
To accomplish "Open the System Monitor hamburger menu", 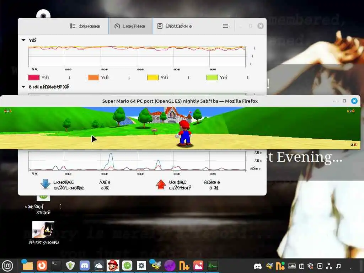I will click(x=225, y=26).
